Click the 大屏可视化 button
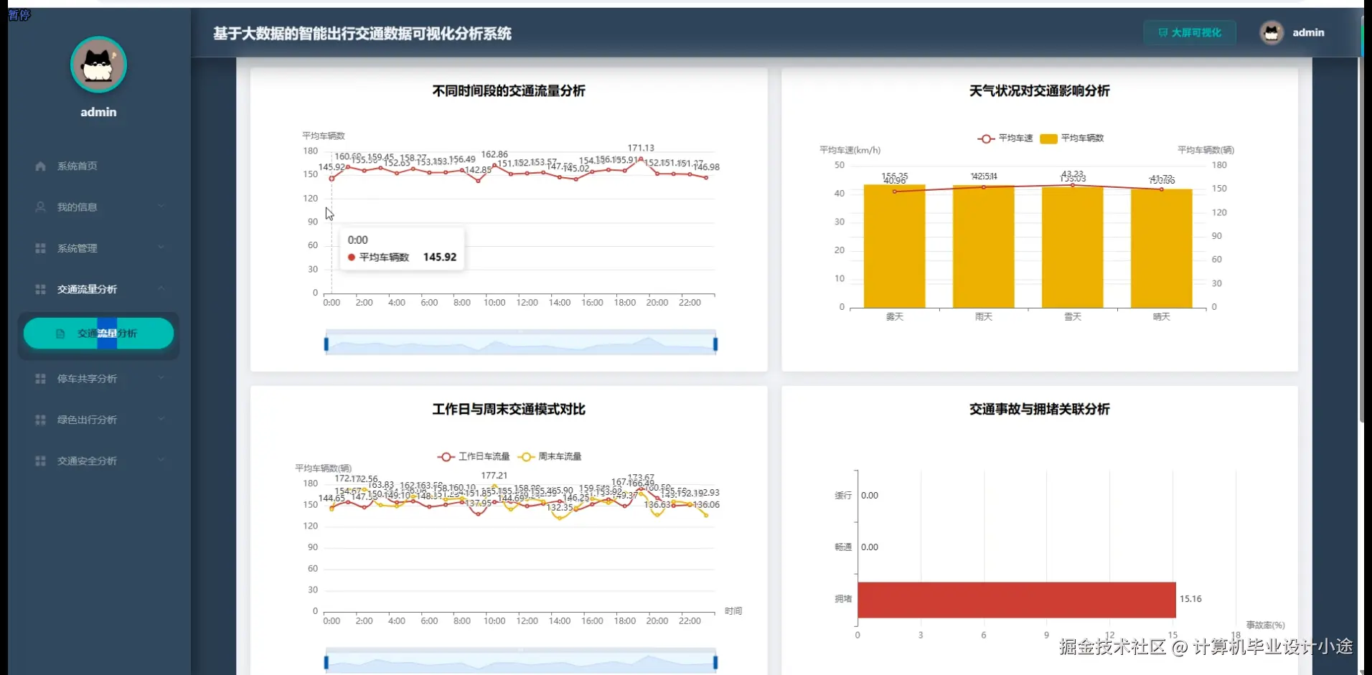 click(x=1188, y=32)
